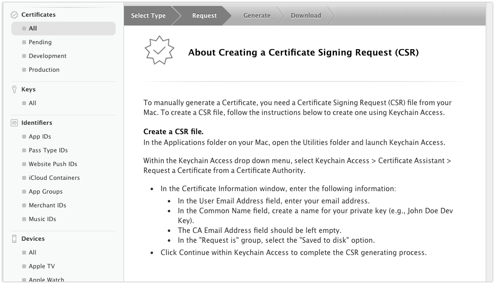Image resolution: width=495 pixels, height=284 pixels.
Task: Click Keys section header
Action: click(29, 89)
